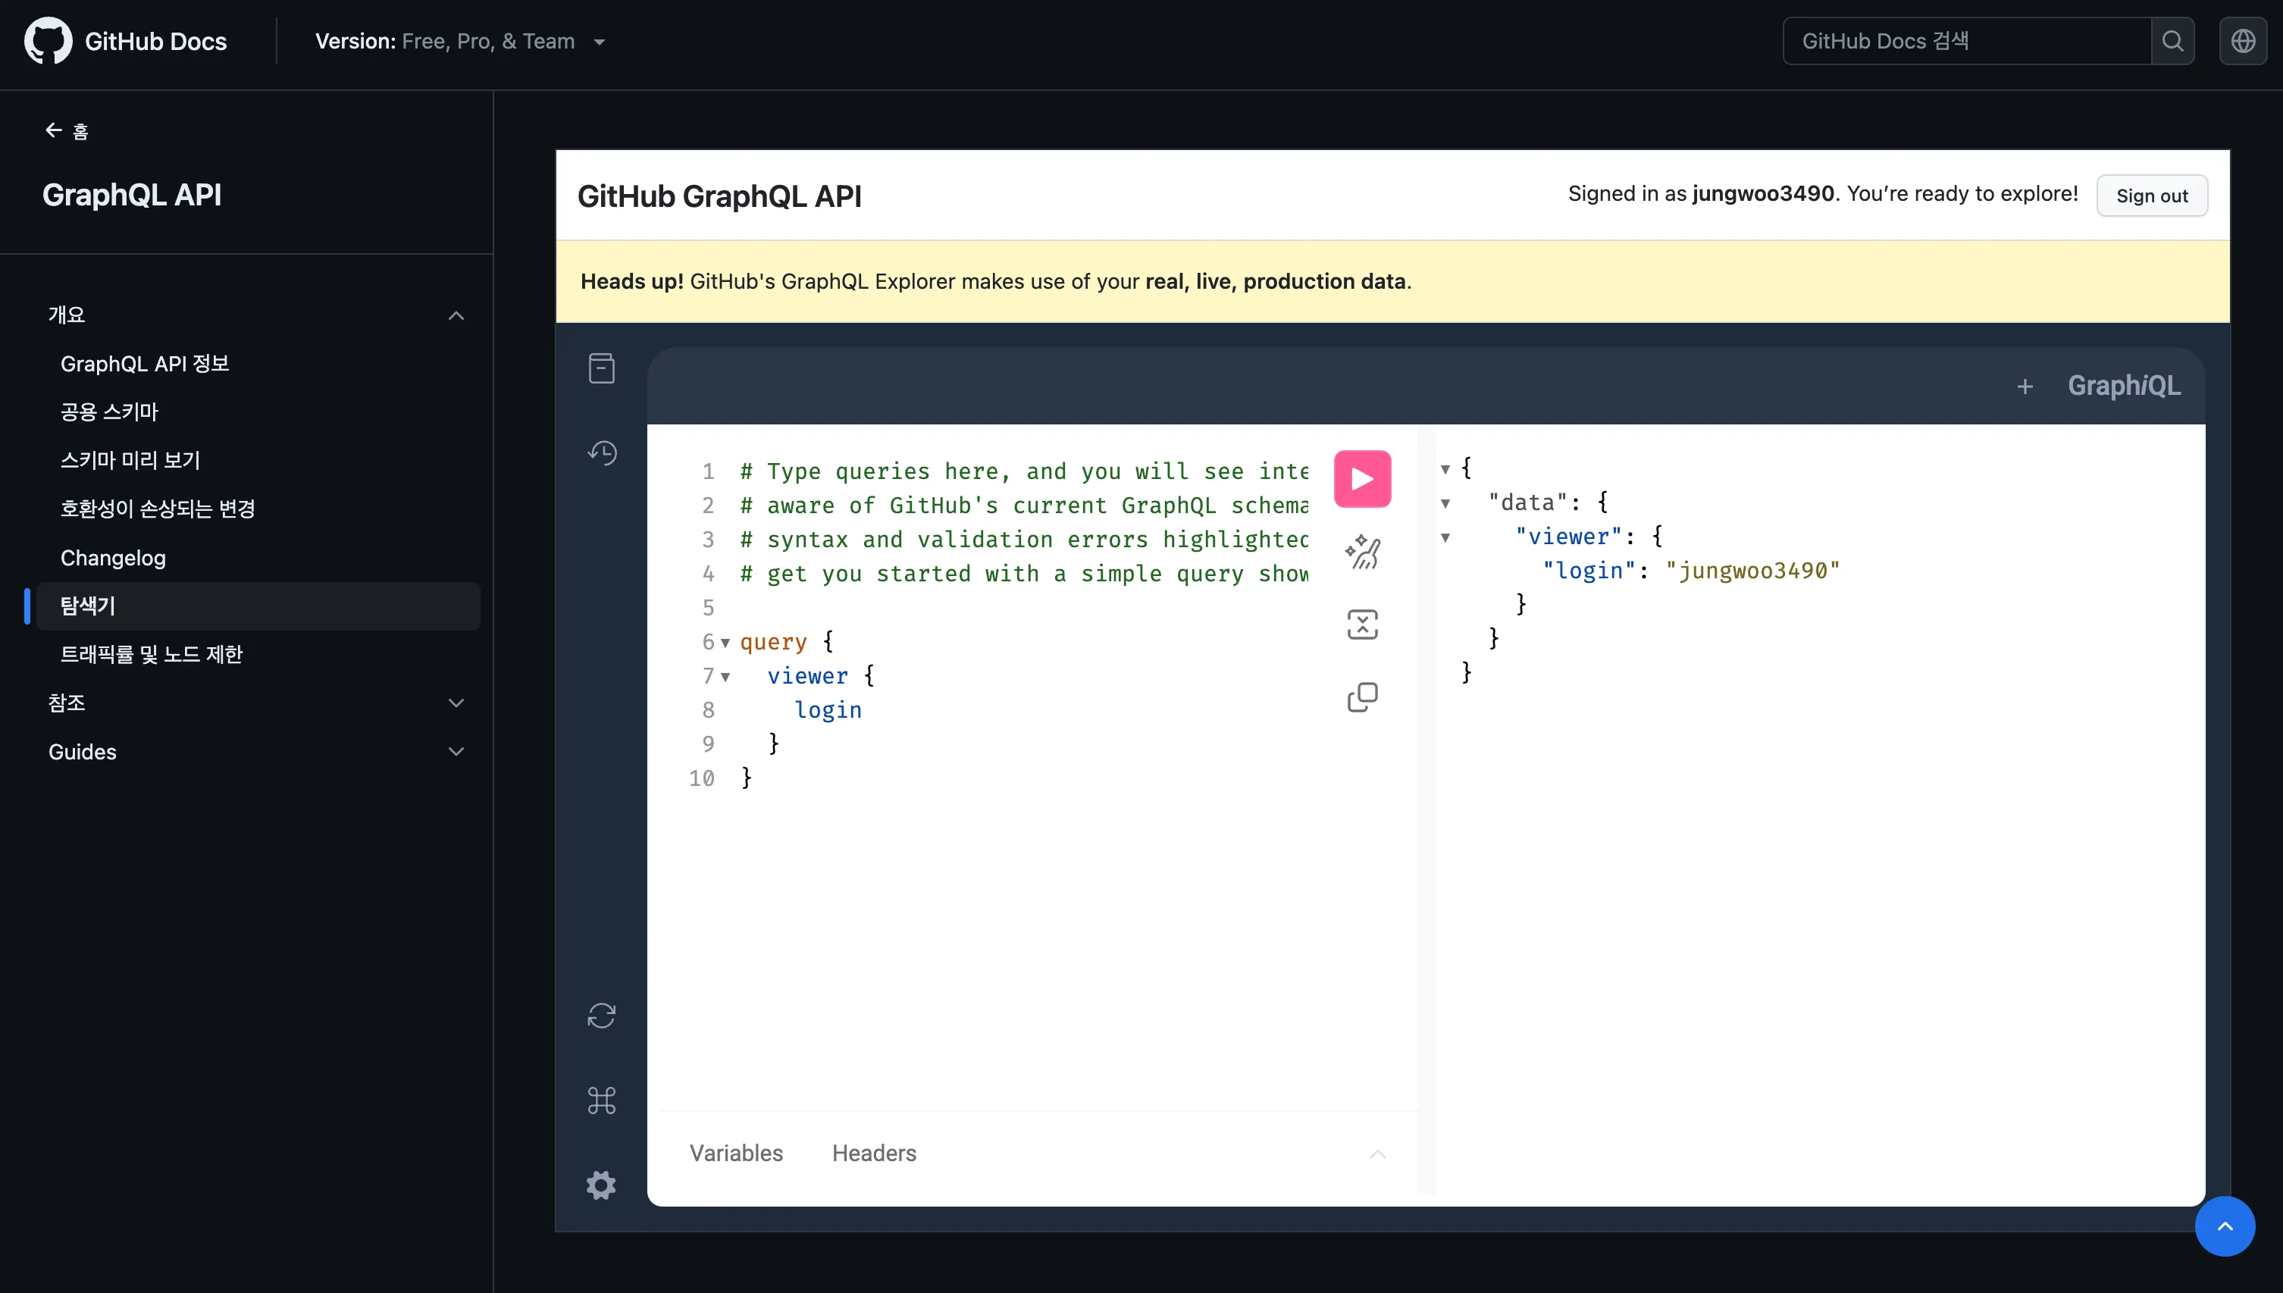Prettify the query with the magic wand icon
This screenshot has height=1293, width=2283.
(1362, 553)
